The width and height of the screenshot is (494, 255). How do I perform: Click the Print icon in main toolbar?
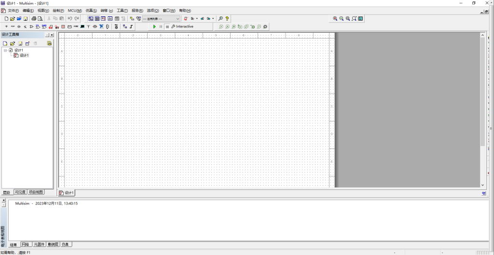tap(34, 18)
